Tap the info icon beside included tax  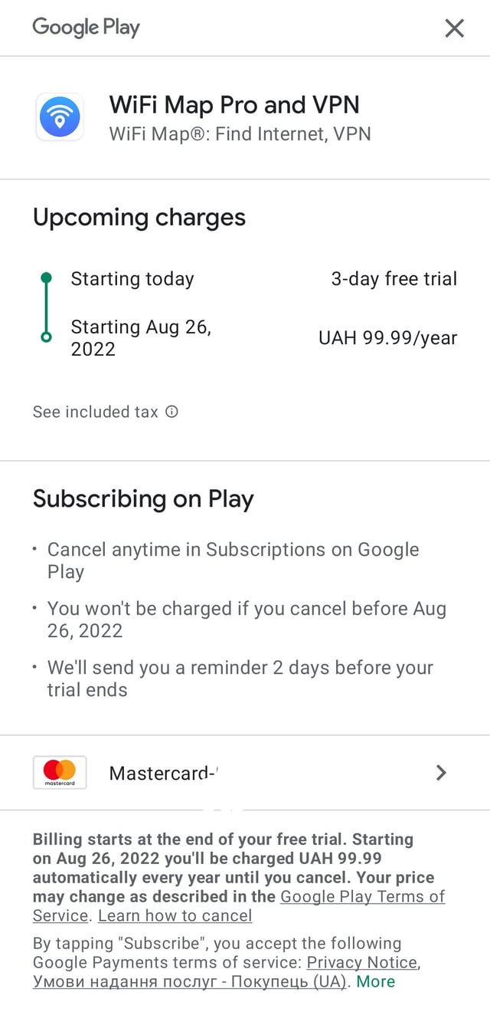tap(171, 412)
